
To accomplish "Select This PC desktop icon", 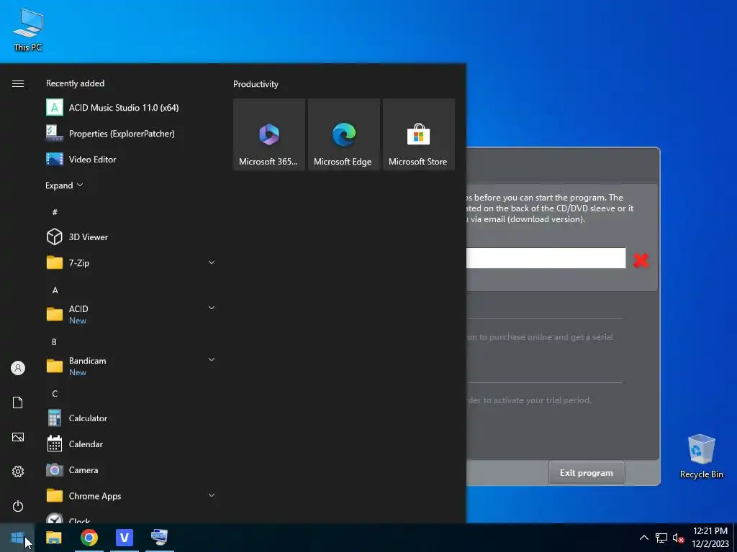I will 28,30.
